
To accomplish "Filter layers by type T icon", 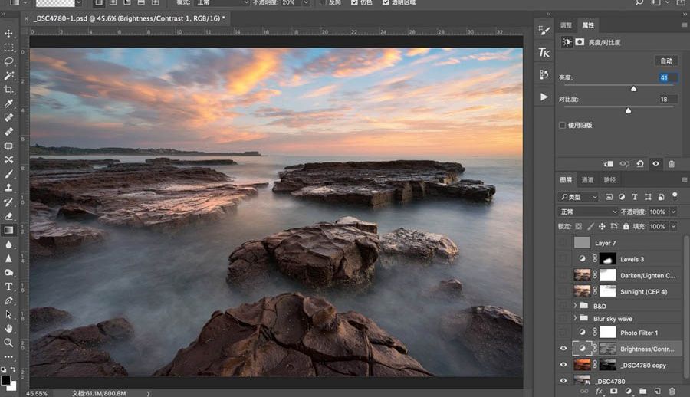I will 635,197.
